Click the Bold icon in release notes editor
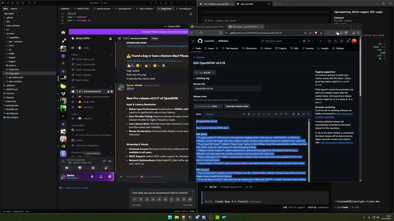The image size is (394, 221). (249, 114)
